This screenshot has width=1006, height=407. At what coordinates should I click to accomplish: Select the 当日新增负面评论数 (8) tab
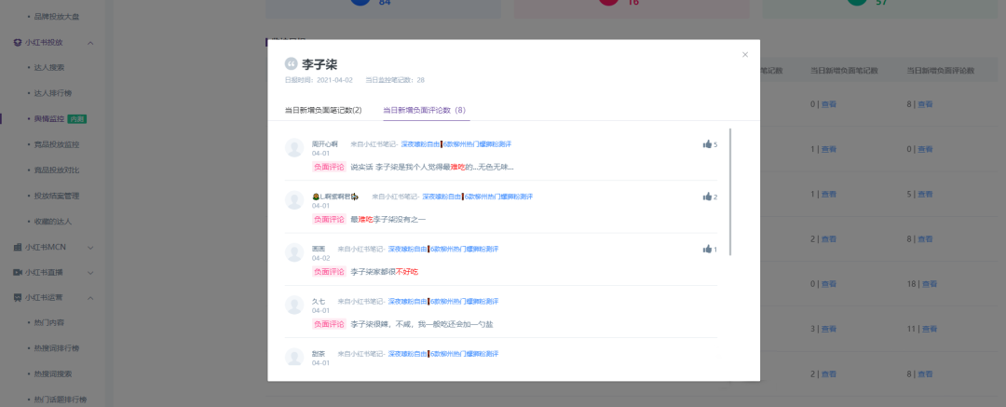424,110
